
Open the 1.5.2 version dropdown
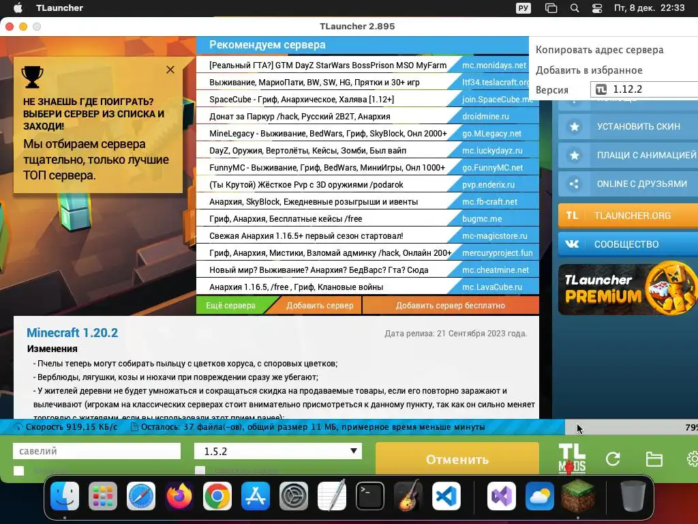click(x=278, y=451)
